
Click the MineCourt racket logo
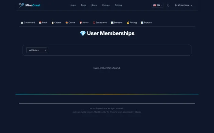22,5
